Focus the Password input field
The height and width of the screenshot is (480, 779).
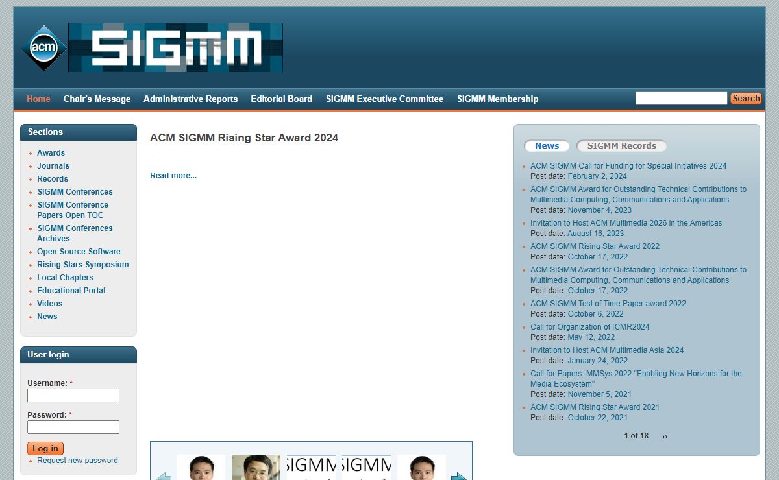[x=73, y=427]
